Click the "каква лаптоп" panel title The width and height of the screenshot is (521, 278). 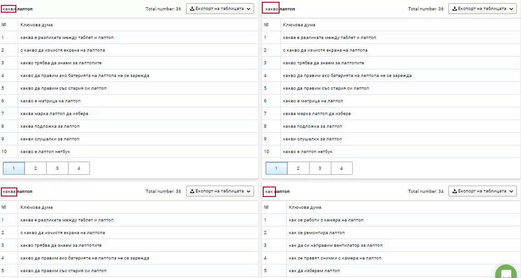(x=18, y=192)
